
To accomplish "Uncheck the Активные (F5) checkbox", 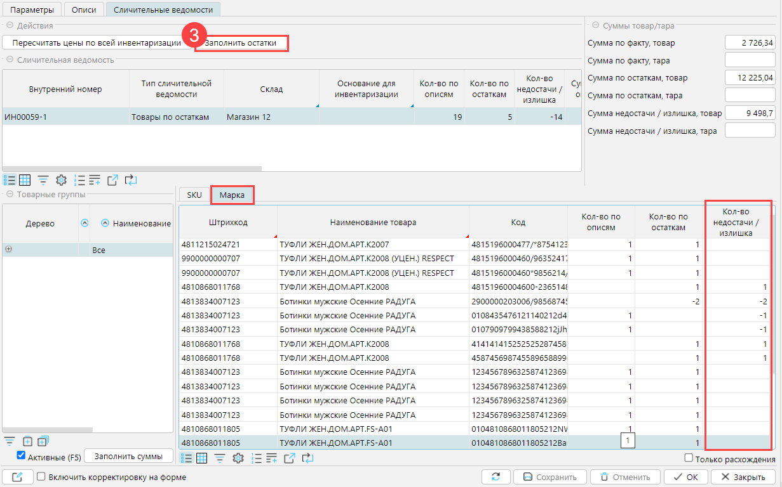I will coord(21,455).
